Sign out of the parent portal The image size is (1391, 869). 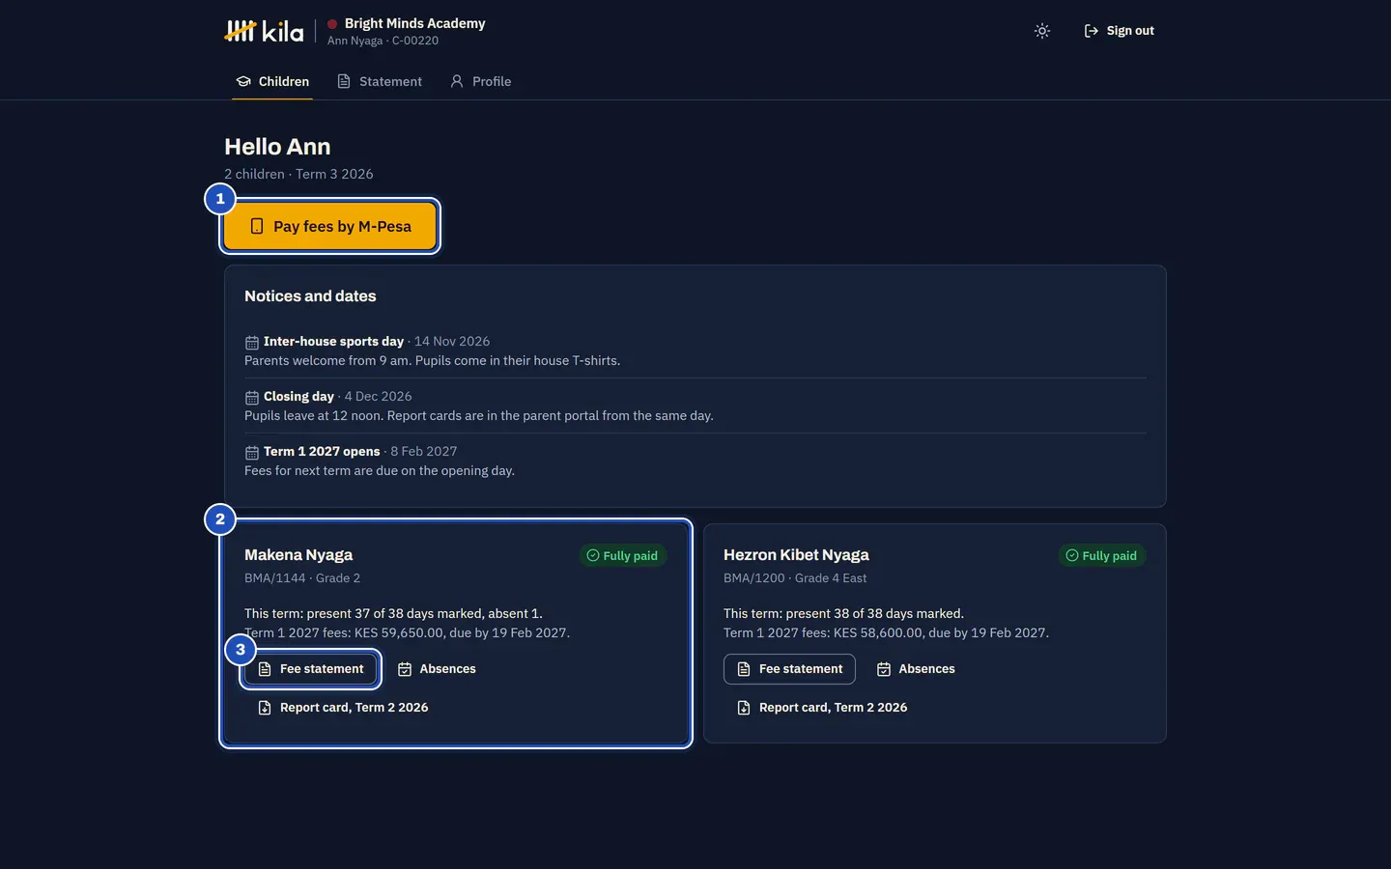pos(1119,31)
